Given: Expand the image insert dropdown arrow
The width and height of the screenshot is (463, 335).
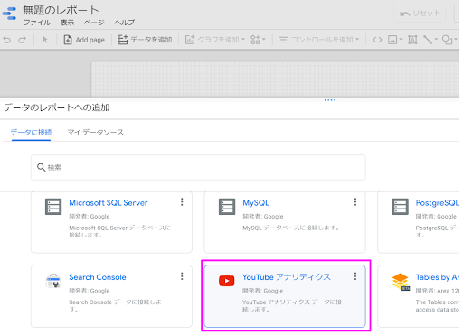Looking at the screenshot, I should coord(401,40).
